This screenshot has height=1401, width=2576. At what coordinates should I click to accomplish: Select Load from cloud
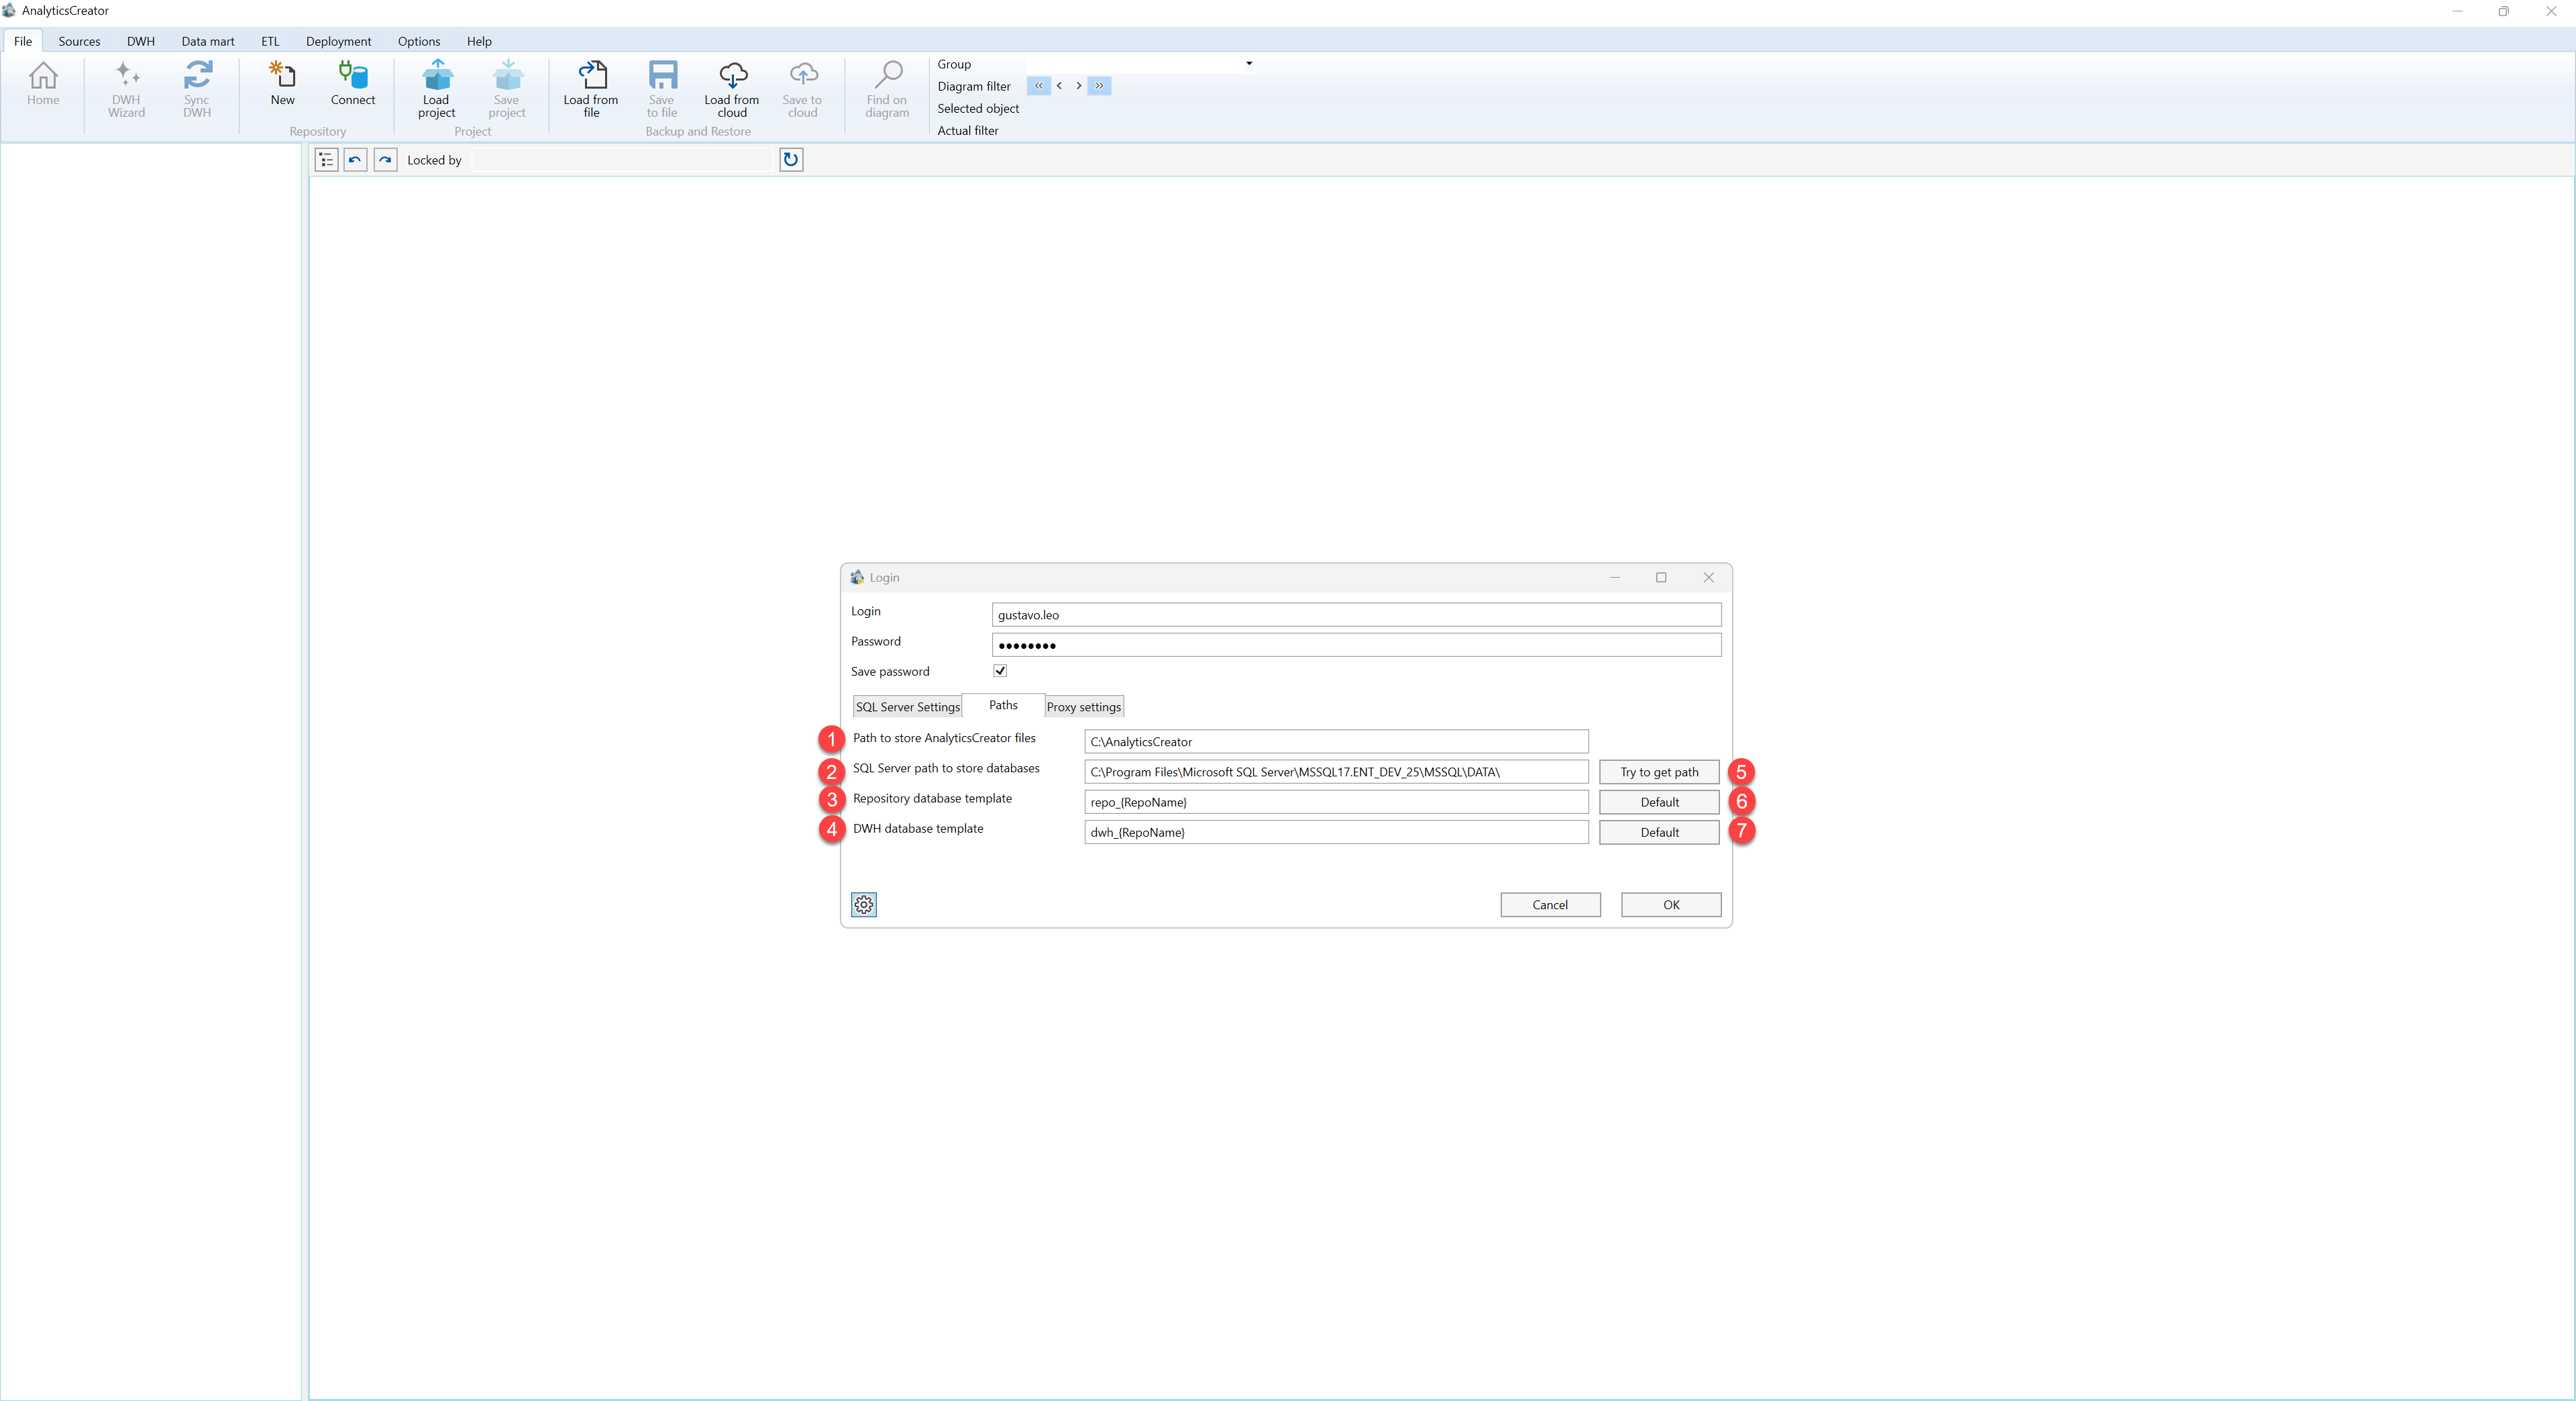(x=732, y=89)
